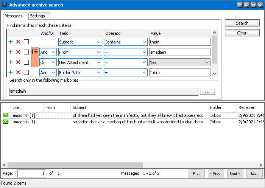The height and width of the screenshot is (188, 265).
Task: Click the page number input field
Action: coord(31,173)
